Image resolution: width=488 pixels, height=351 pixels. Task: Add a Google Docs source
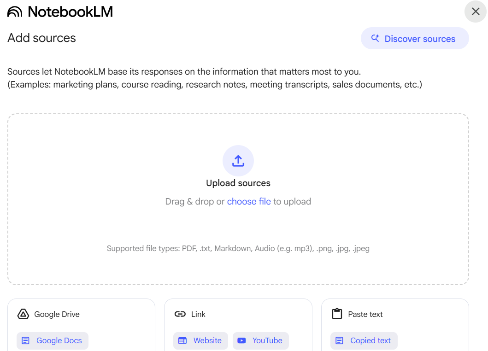(53, 340)
